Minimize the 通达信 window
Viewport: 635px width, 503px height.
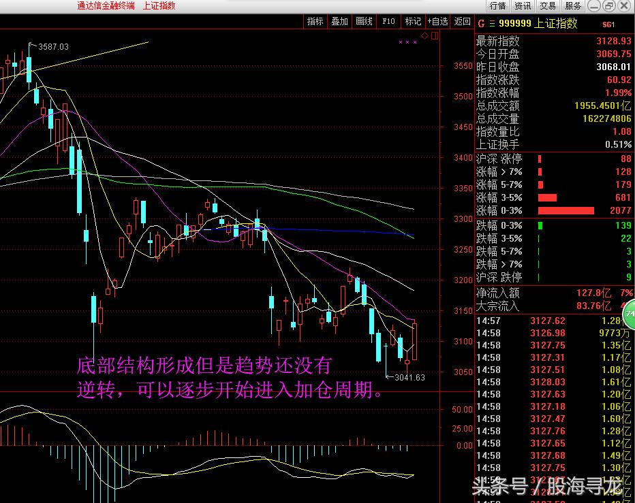click(x=594, y=5)
